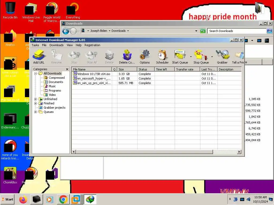The width and height of the screenshot is (274, 205).
Task: Open the Tasks menu
Action: coord(35,45)
